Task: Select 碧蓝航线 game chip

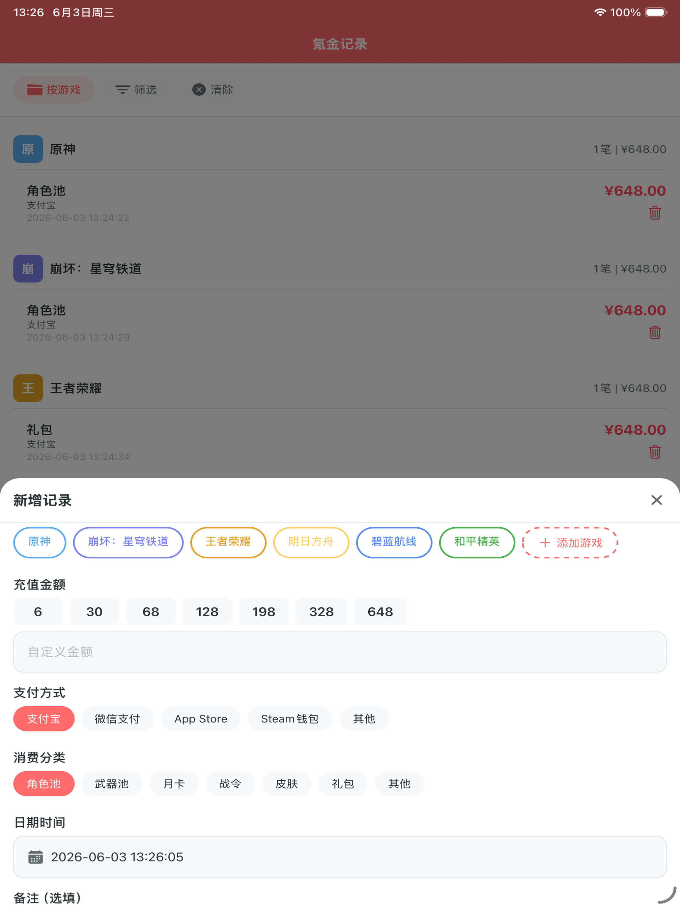Action: coord(394,542)
